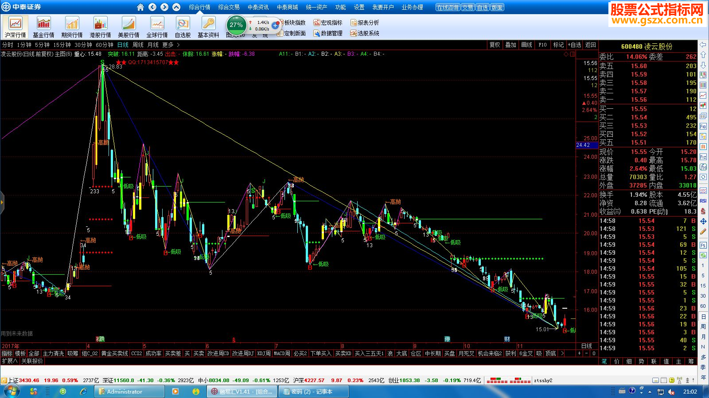Switch chart to 1分钟 timeframe

[24, 45]
